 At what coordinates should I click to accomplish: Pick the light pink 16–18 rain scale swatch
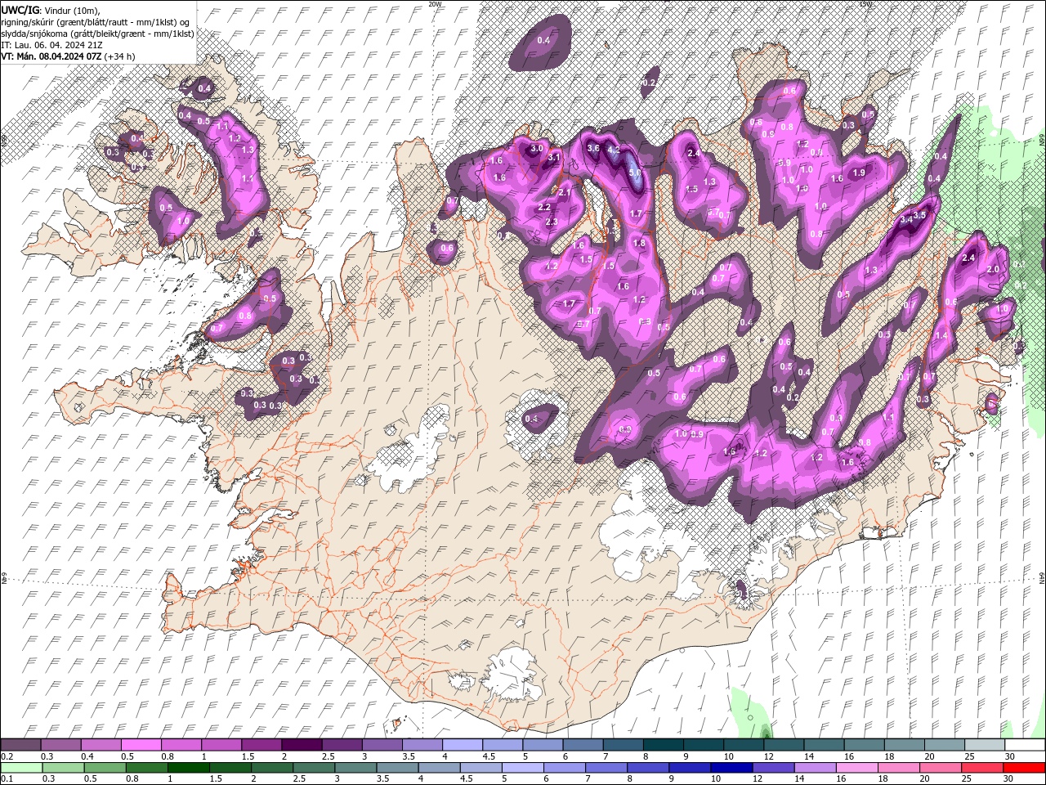(856, 768)
